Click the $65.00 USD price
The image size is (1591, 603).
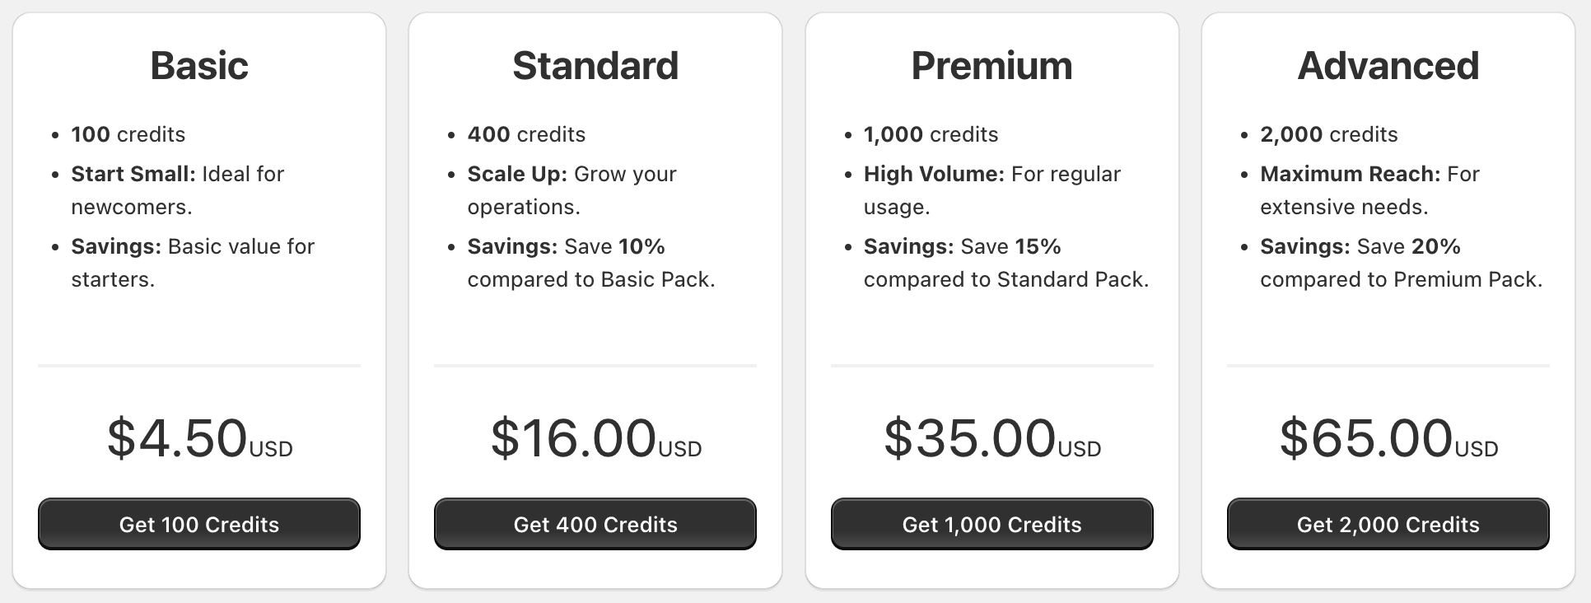pyautogui.click(x=1388, y=438)
